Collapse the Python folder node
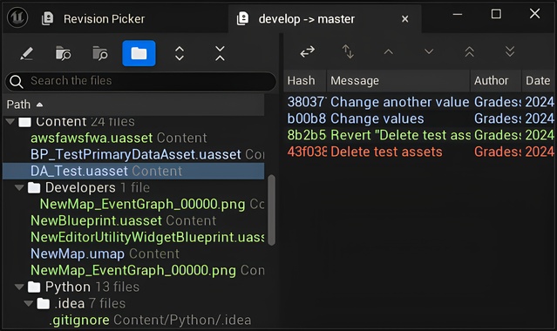Screen dimensions: 557x331 point(19,287)
